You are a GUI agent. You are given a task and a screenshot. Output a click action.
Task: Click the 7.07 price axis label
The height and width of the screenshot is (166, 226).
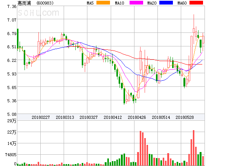(12, 20)
